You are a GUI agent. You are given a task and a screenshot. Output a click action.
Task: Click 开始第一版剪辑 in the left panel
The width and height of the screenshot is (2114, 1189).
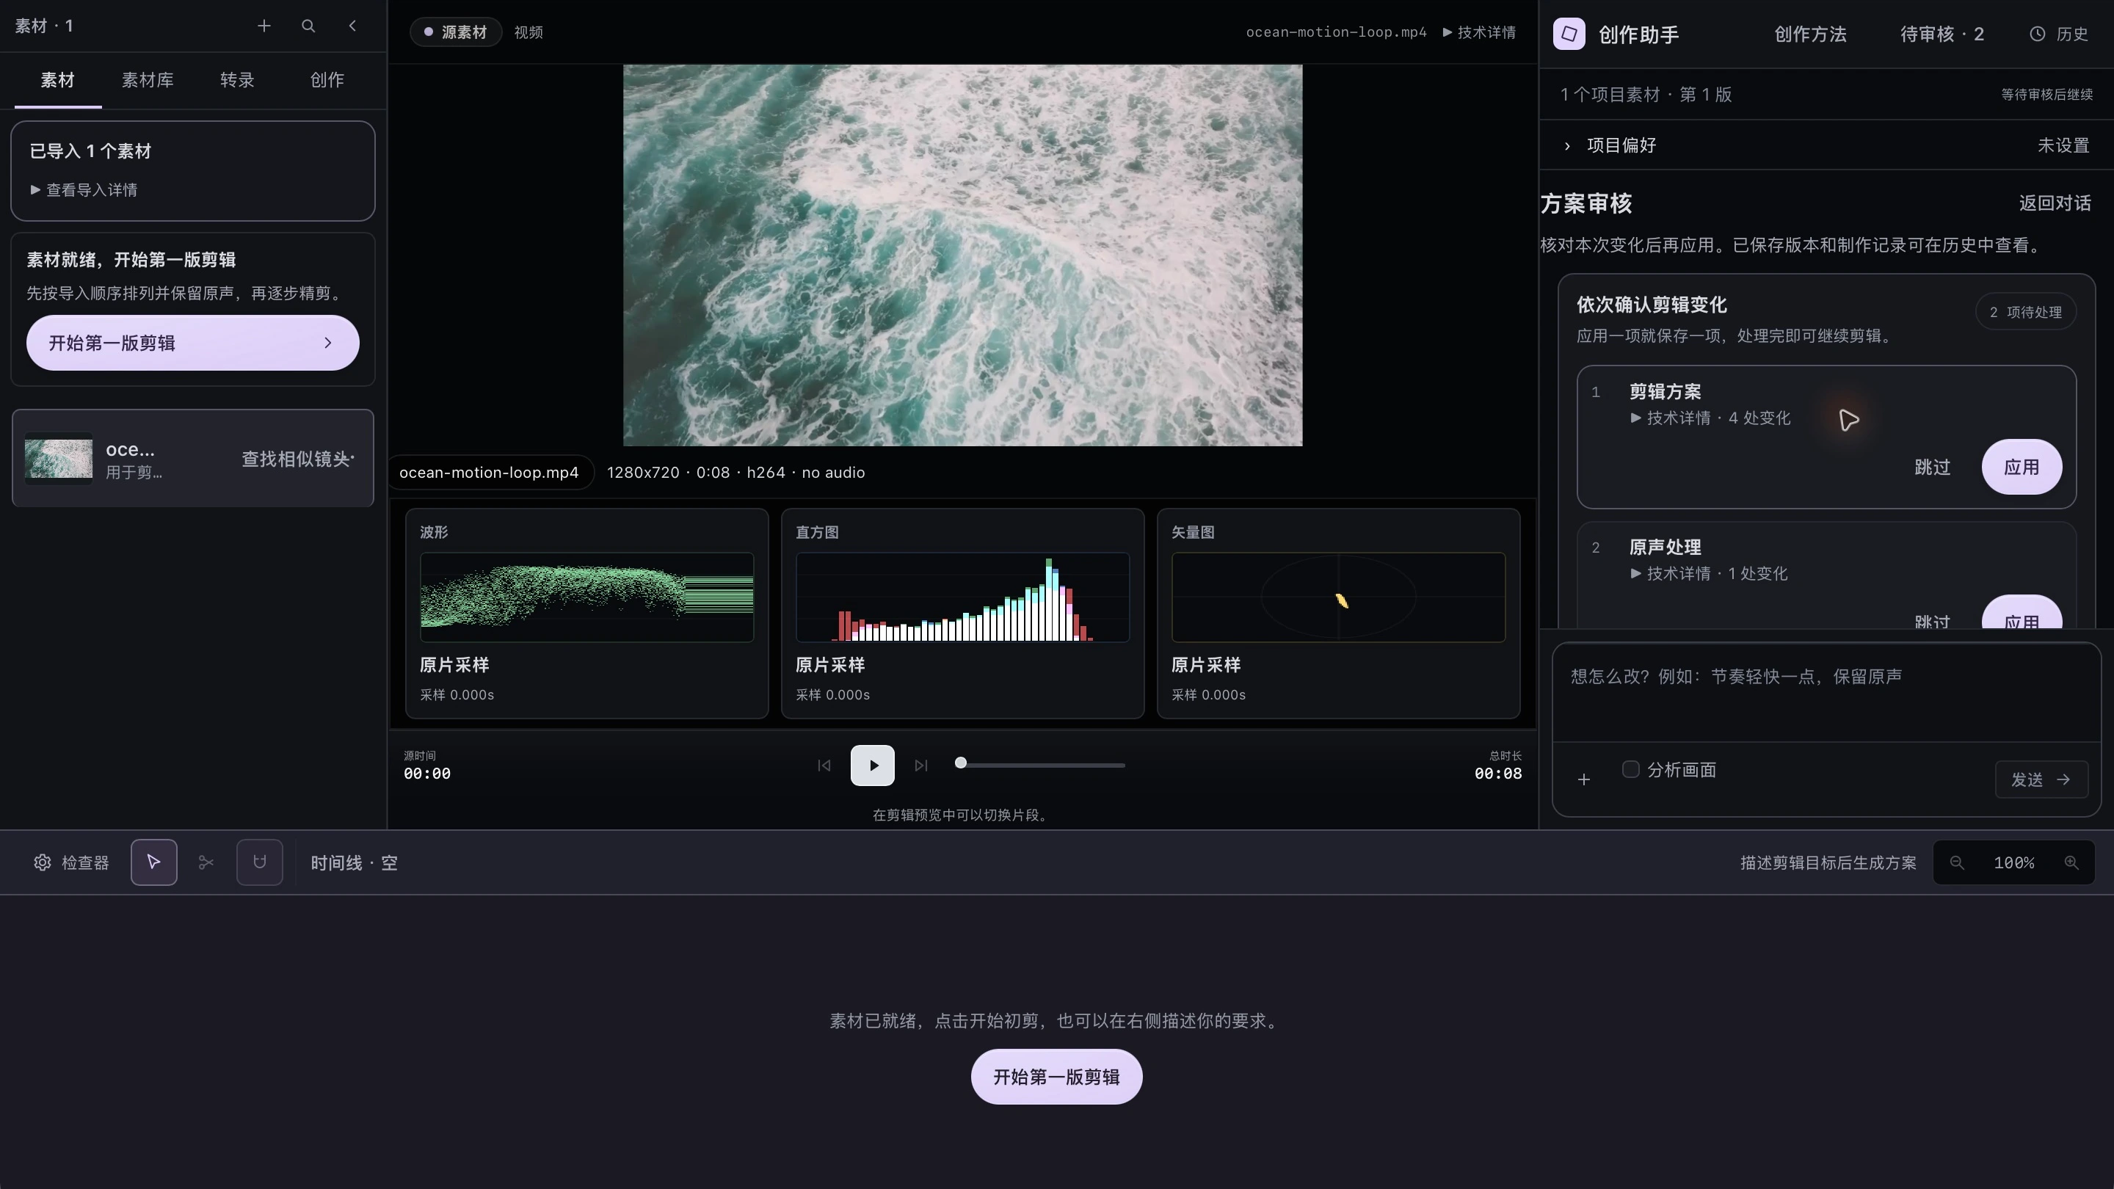(193, 343)
